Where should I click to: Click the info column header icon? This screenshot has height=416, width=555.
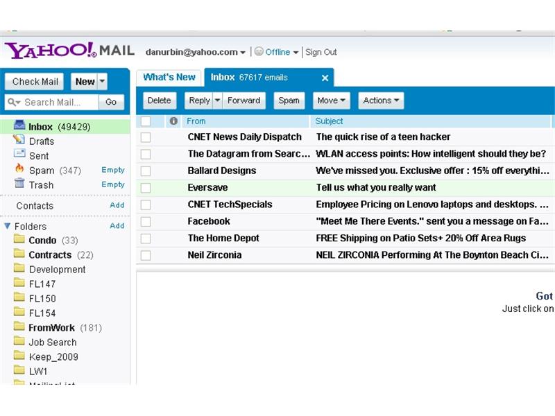tap(173, 121)
